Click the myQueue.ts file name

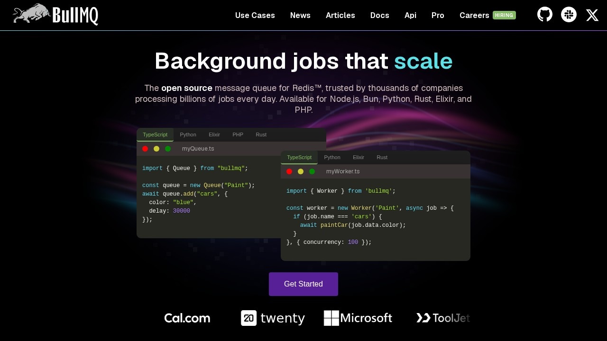[x=198, y=149]
